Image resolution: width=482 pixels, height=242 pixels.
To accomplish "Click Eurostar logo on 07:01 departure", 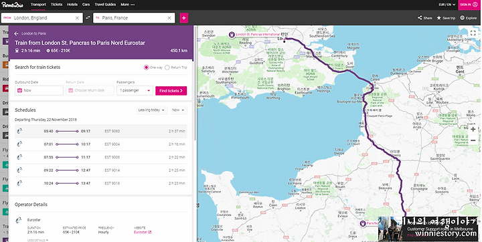I will (19, 144).
